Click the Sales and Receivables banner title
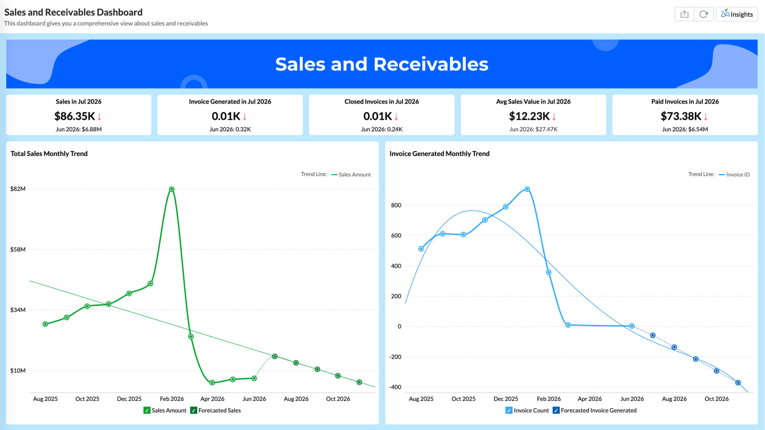 [x=382, y=64]
